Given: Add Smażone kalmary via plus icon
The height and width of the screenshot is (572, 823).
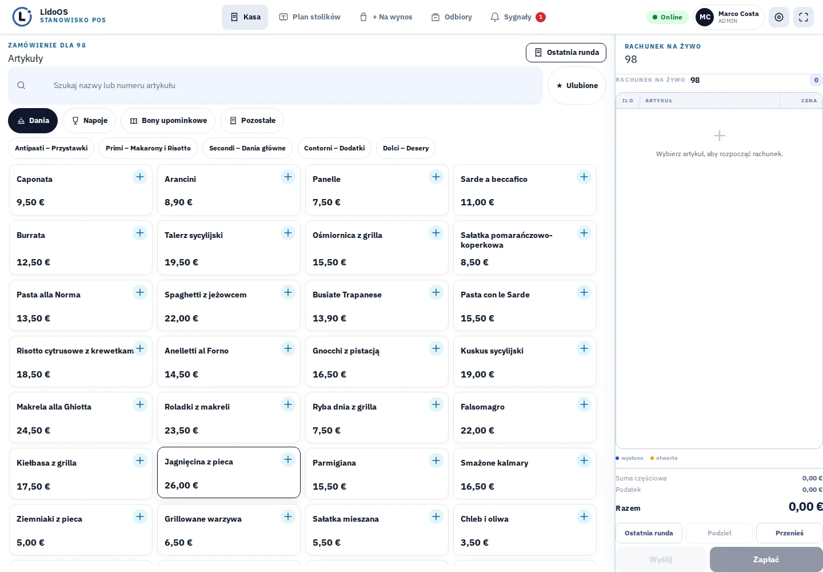Looking at the screenshot, I should 584,460.
